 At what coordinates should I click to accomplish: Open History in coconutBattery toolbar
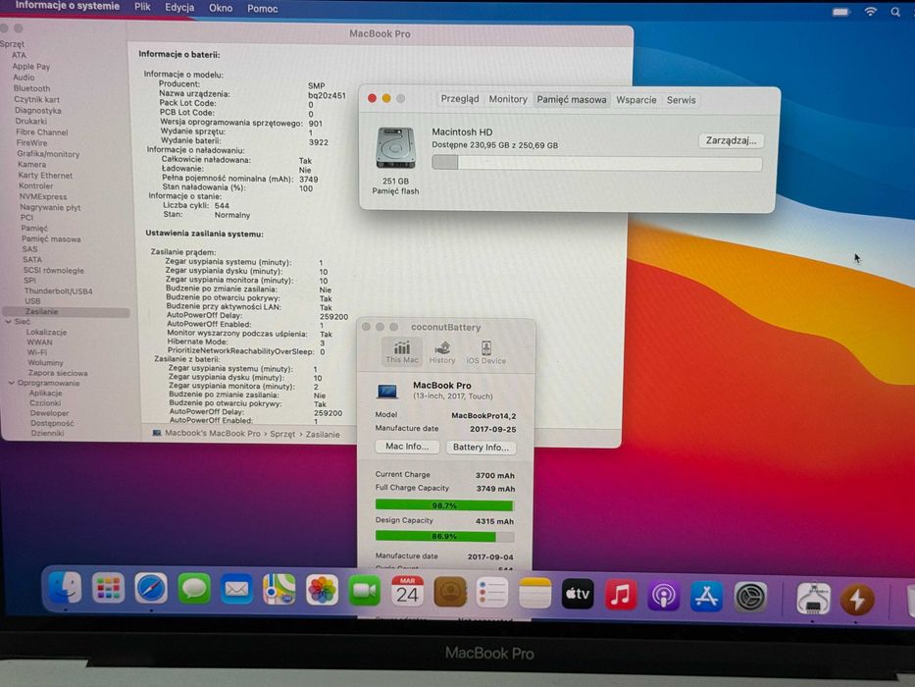point(442,353)
